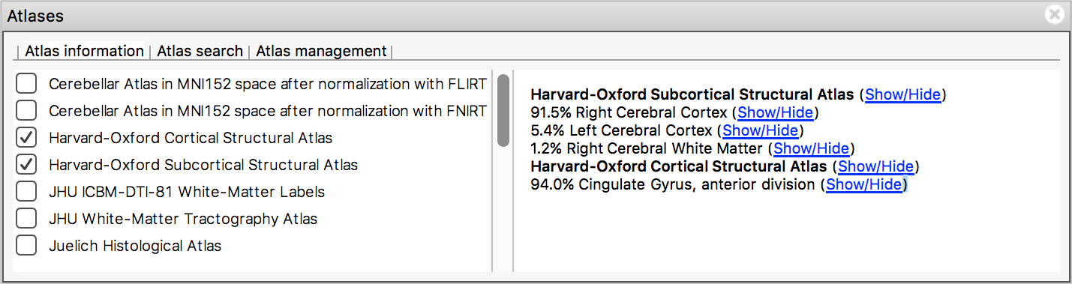Uncheck Harvard-Oxford Cortical Structural Atlas
The image size is (1072, 284).
pos(26,138)
